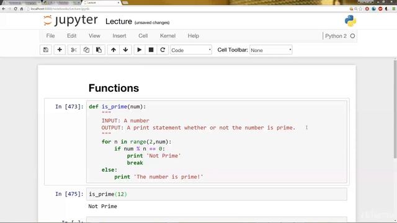This screenshot has width=397, height=223.
Task: Open Cell Toolbar dropdown showing None
Action: (271, 50)
